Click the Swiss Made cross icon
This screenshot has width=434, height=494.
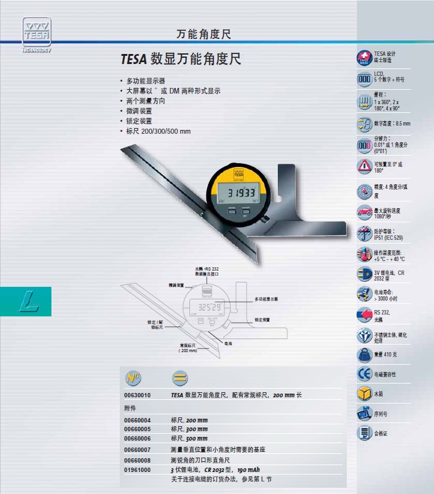[x=364, y=58]
